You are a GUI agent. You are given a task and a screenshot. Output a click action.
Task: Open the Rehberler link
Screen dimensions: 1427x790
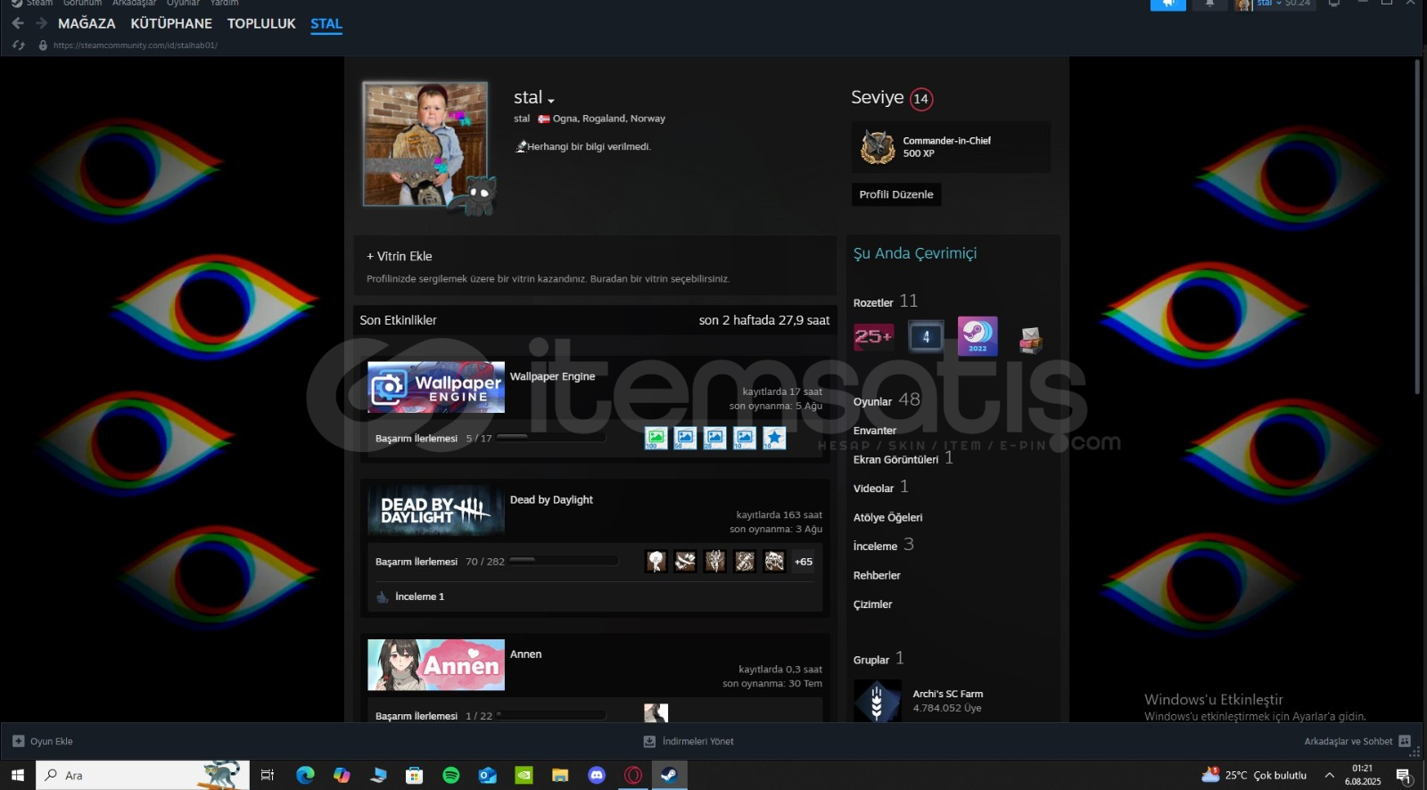click(877, 575)
